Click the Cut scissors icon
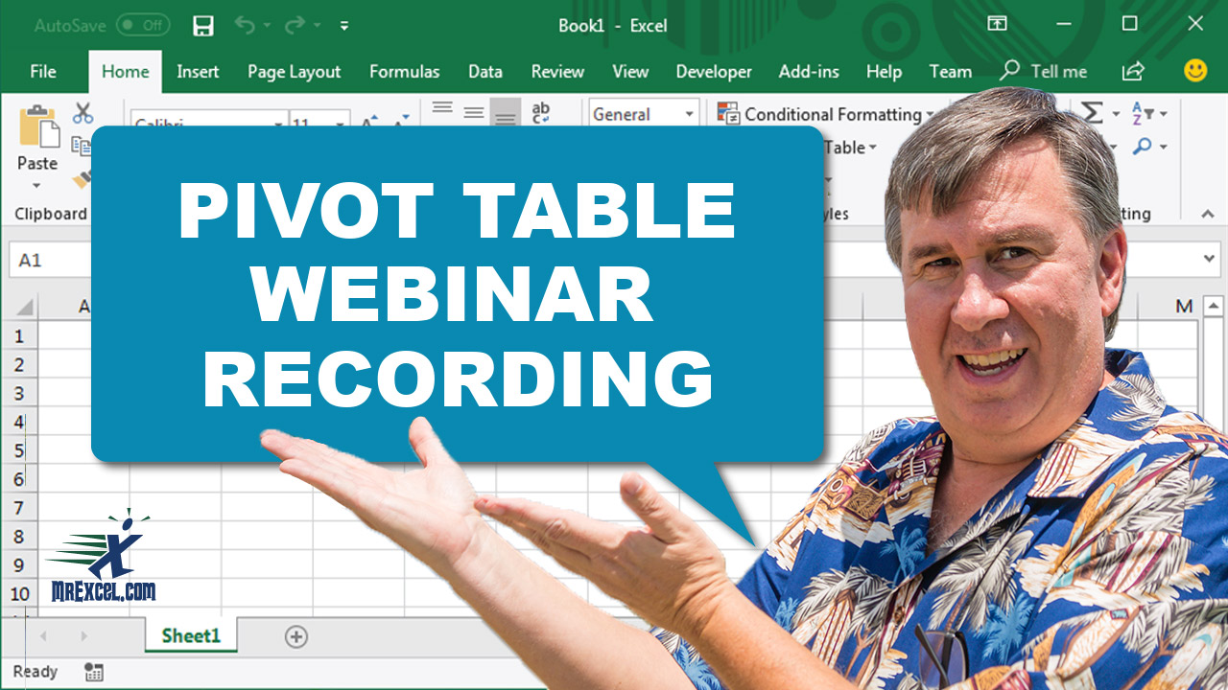Viewport: 1228px width, 690px height. point(83,113)
